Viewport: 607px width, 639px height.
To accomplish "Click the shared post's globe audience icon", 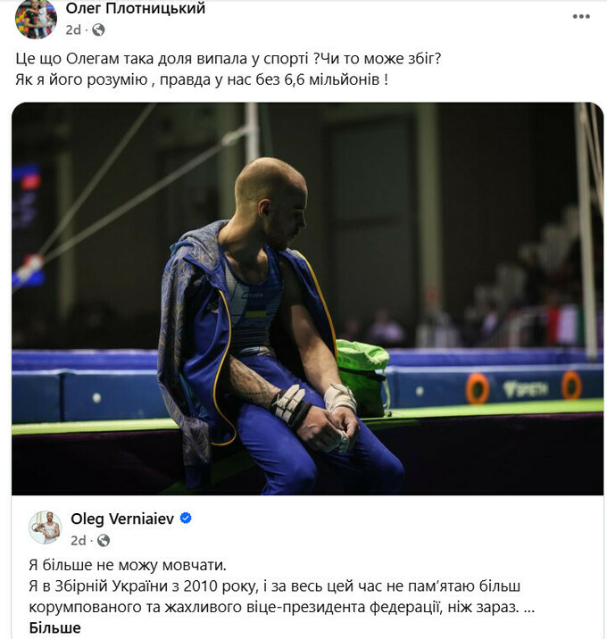I will pyautogui.click(x=104, y=540).
